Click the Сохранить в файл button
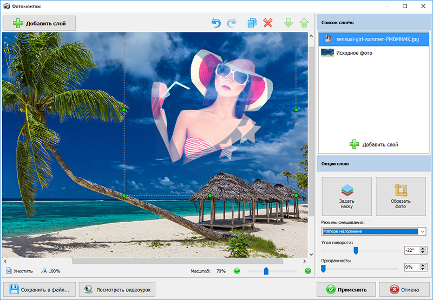Viewport: 433px width, 300px height. [x=39, y=290]
